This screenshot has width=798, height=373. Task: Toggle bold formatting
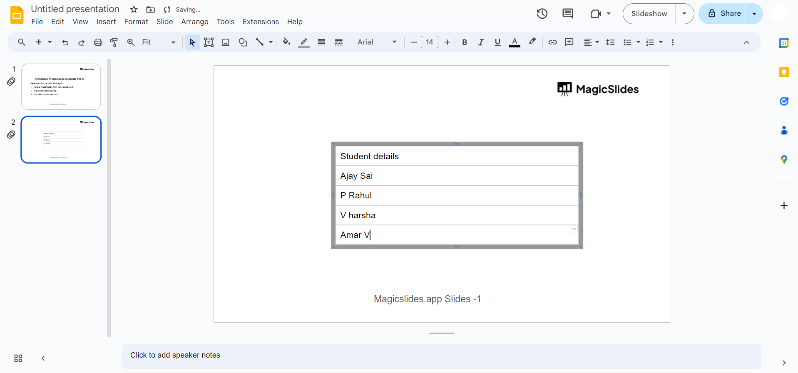465,42
